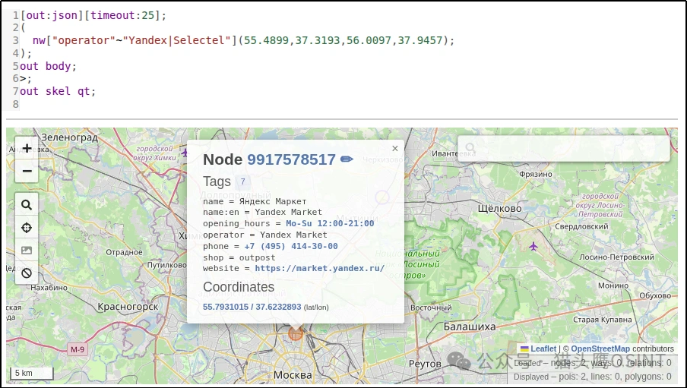Click the coordinates 55.7931015 / 37.6232893 link

252,307
